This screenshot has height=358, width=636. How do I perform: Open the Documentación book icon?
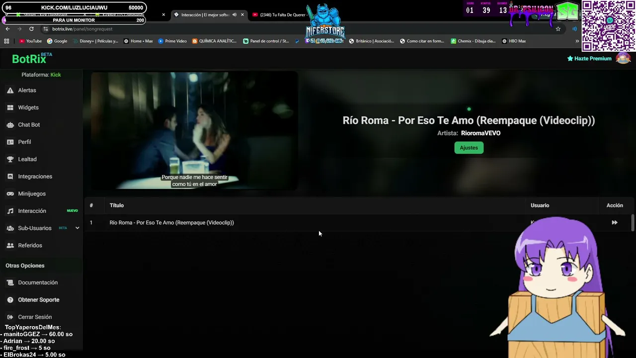pyautogui.click(x=10, y=282)
